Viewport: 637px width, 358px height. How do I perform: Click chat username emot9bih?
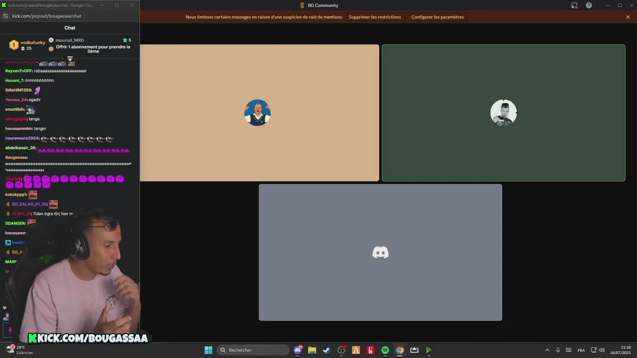[15, 109]
